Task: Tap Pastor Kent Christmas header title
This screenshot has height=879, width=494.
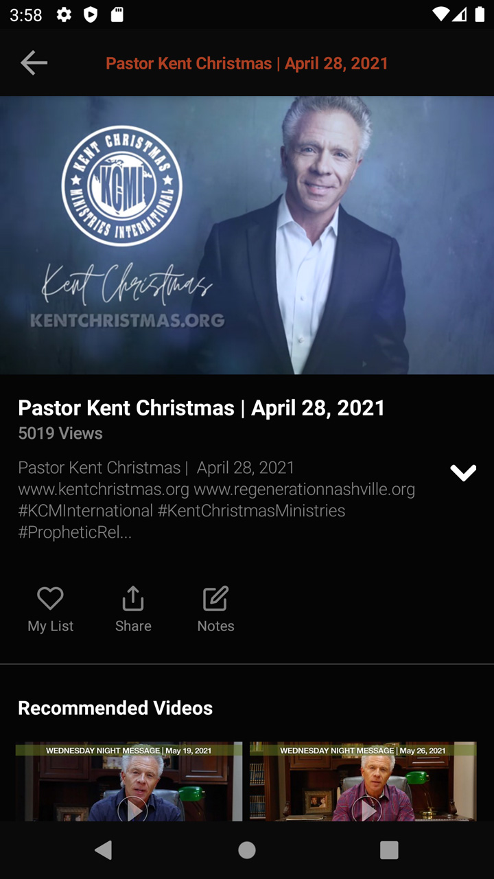Action: (247, 63)
